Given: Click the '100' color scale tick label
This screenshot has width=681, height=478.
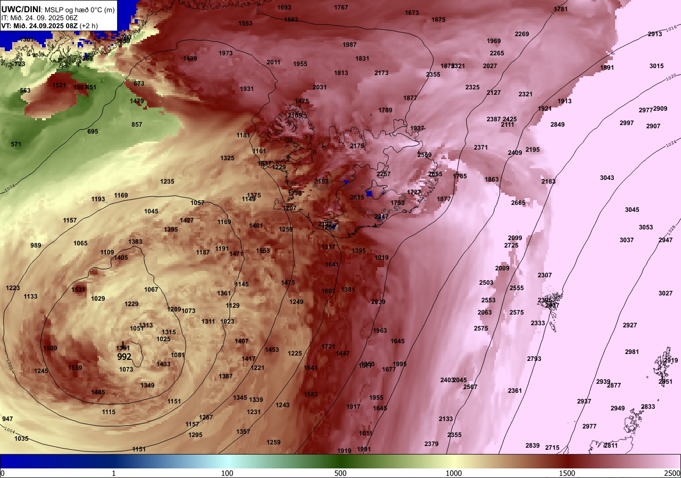Looking at the screenshot, I should click(227, 473).
